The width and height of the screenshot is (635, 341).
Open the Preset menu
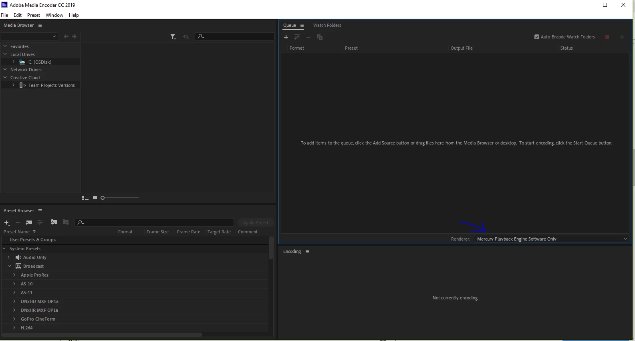coord(34,15)
